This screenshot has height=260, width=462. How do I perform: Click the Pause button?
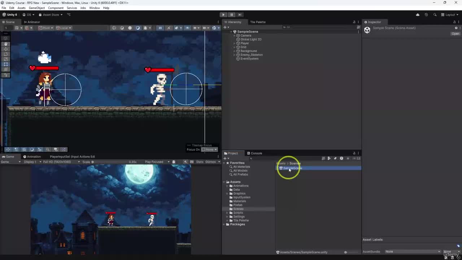[232, 15]
